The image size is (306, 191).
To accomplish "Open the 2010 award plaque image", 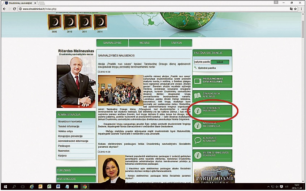I will pos(70,22).
